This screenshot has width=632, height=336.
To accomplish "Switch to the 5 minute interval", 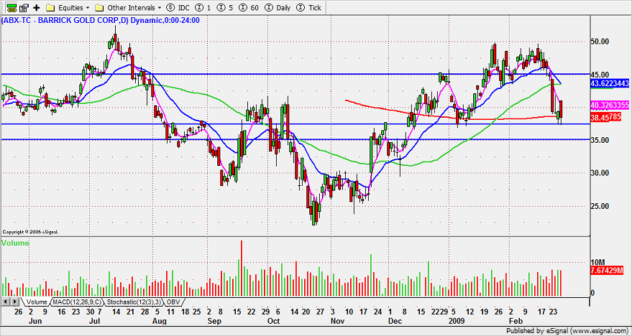I will coord(226,8).
